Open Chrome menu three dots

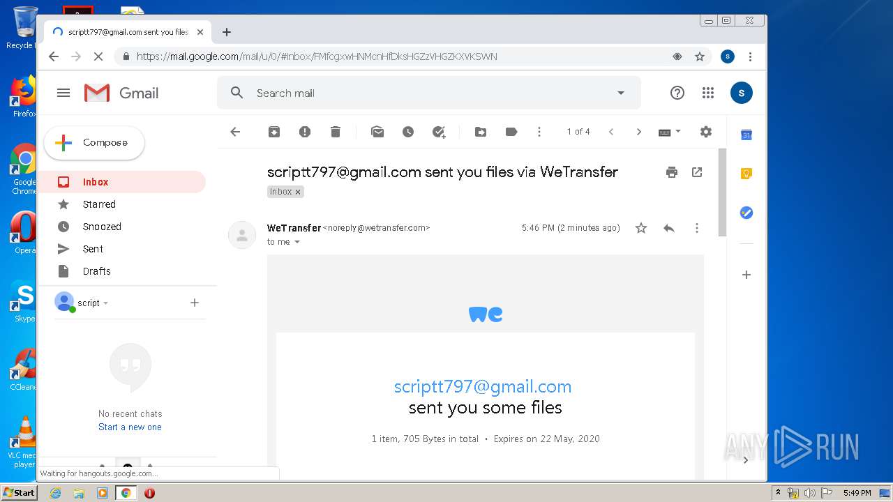[x=750, y=56]
